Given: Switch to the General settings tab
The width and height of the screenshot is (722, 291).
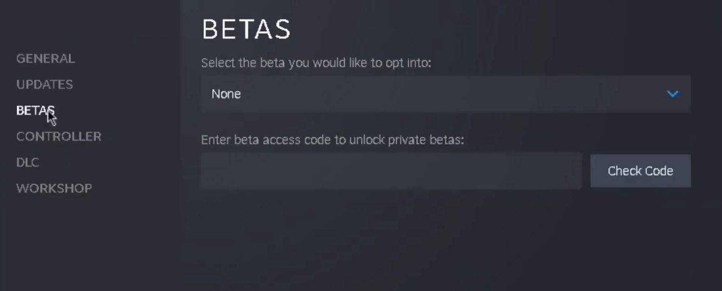Looking at the screenshot, I should (46, 59).
